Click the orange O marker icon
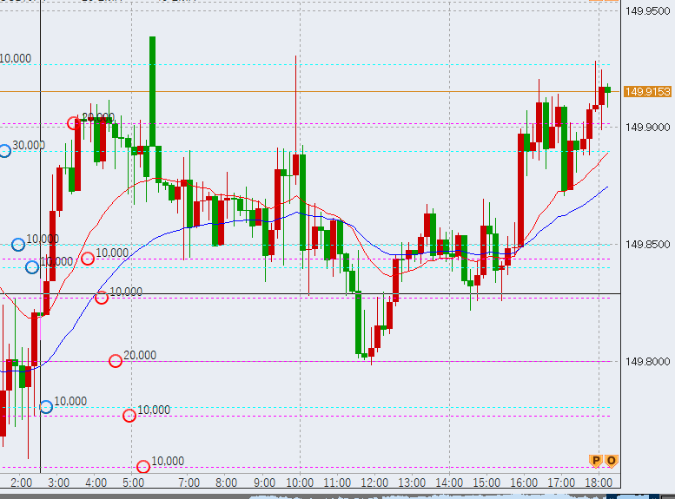This screenshot has width=675, height=499. pos(611,461)
